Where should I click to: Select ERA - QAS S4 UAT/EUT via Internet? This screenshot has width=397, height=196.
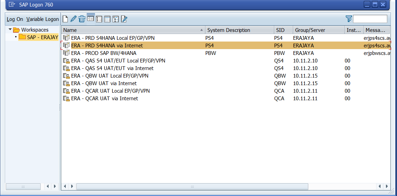click(x=112, y=68)
